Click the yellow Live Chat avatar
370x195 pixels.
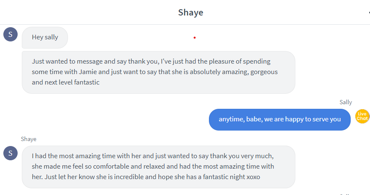click(x=362, y=116)
